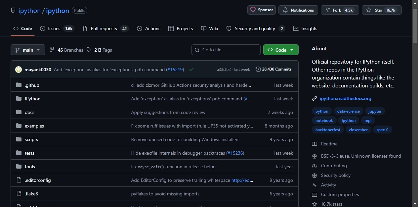The image size is (418, 207).
Task: Open the Projects tab
Action: [x=181, y=28]
